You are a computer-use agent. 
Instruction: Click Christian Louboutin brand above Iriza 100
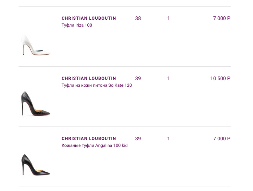(89, 18)
